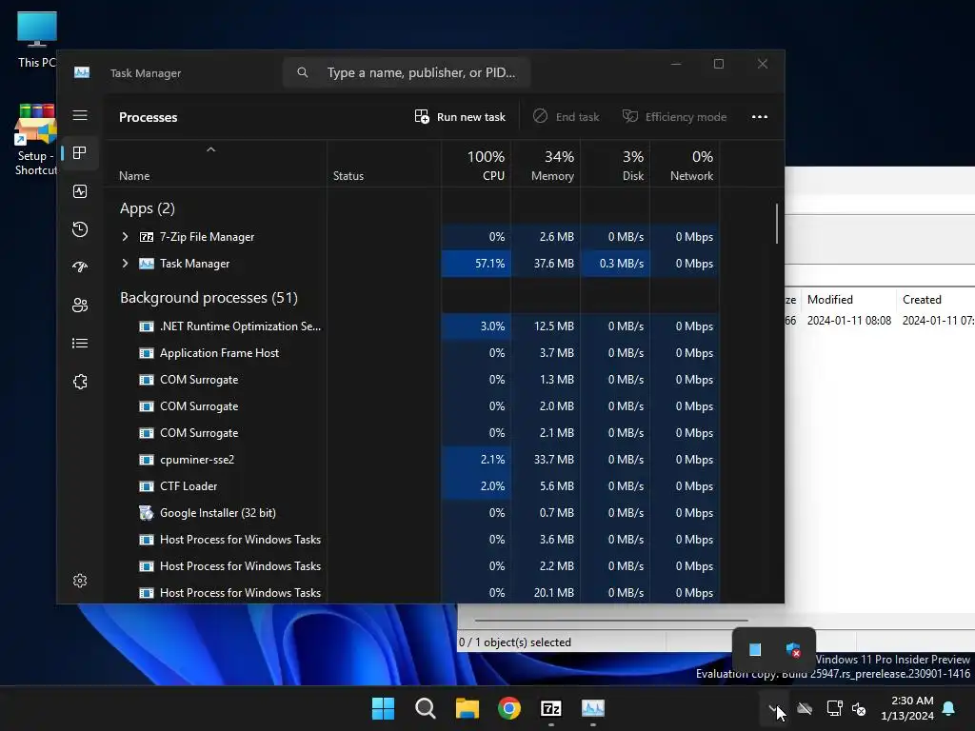975x731 pixels.
Task: Click the Google Installer process icon
Action: 146,513
